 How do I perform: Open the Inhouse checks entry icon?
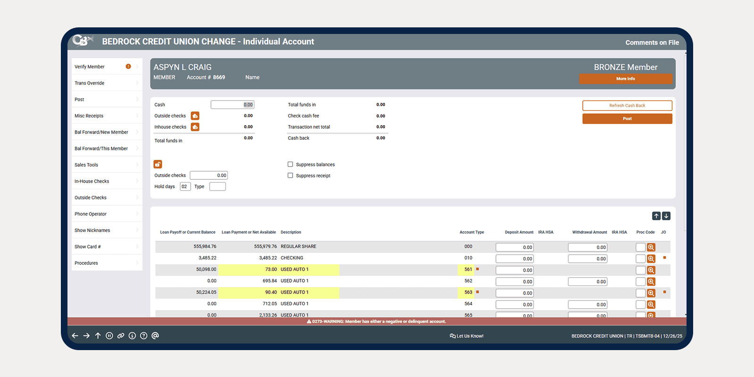click(195, 127)
